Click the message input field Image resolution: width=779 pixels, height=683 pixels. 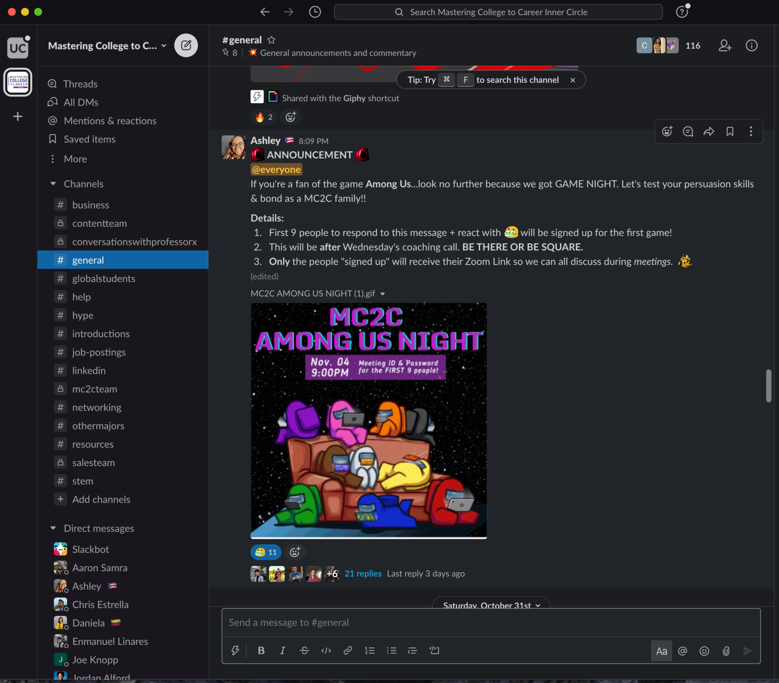[x=491, y=622]
